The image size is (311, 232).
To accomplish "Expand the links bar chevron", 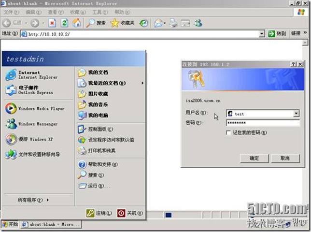I will coord(305,32).
